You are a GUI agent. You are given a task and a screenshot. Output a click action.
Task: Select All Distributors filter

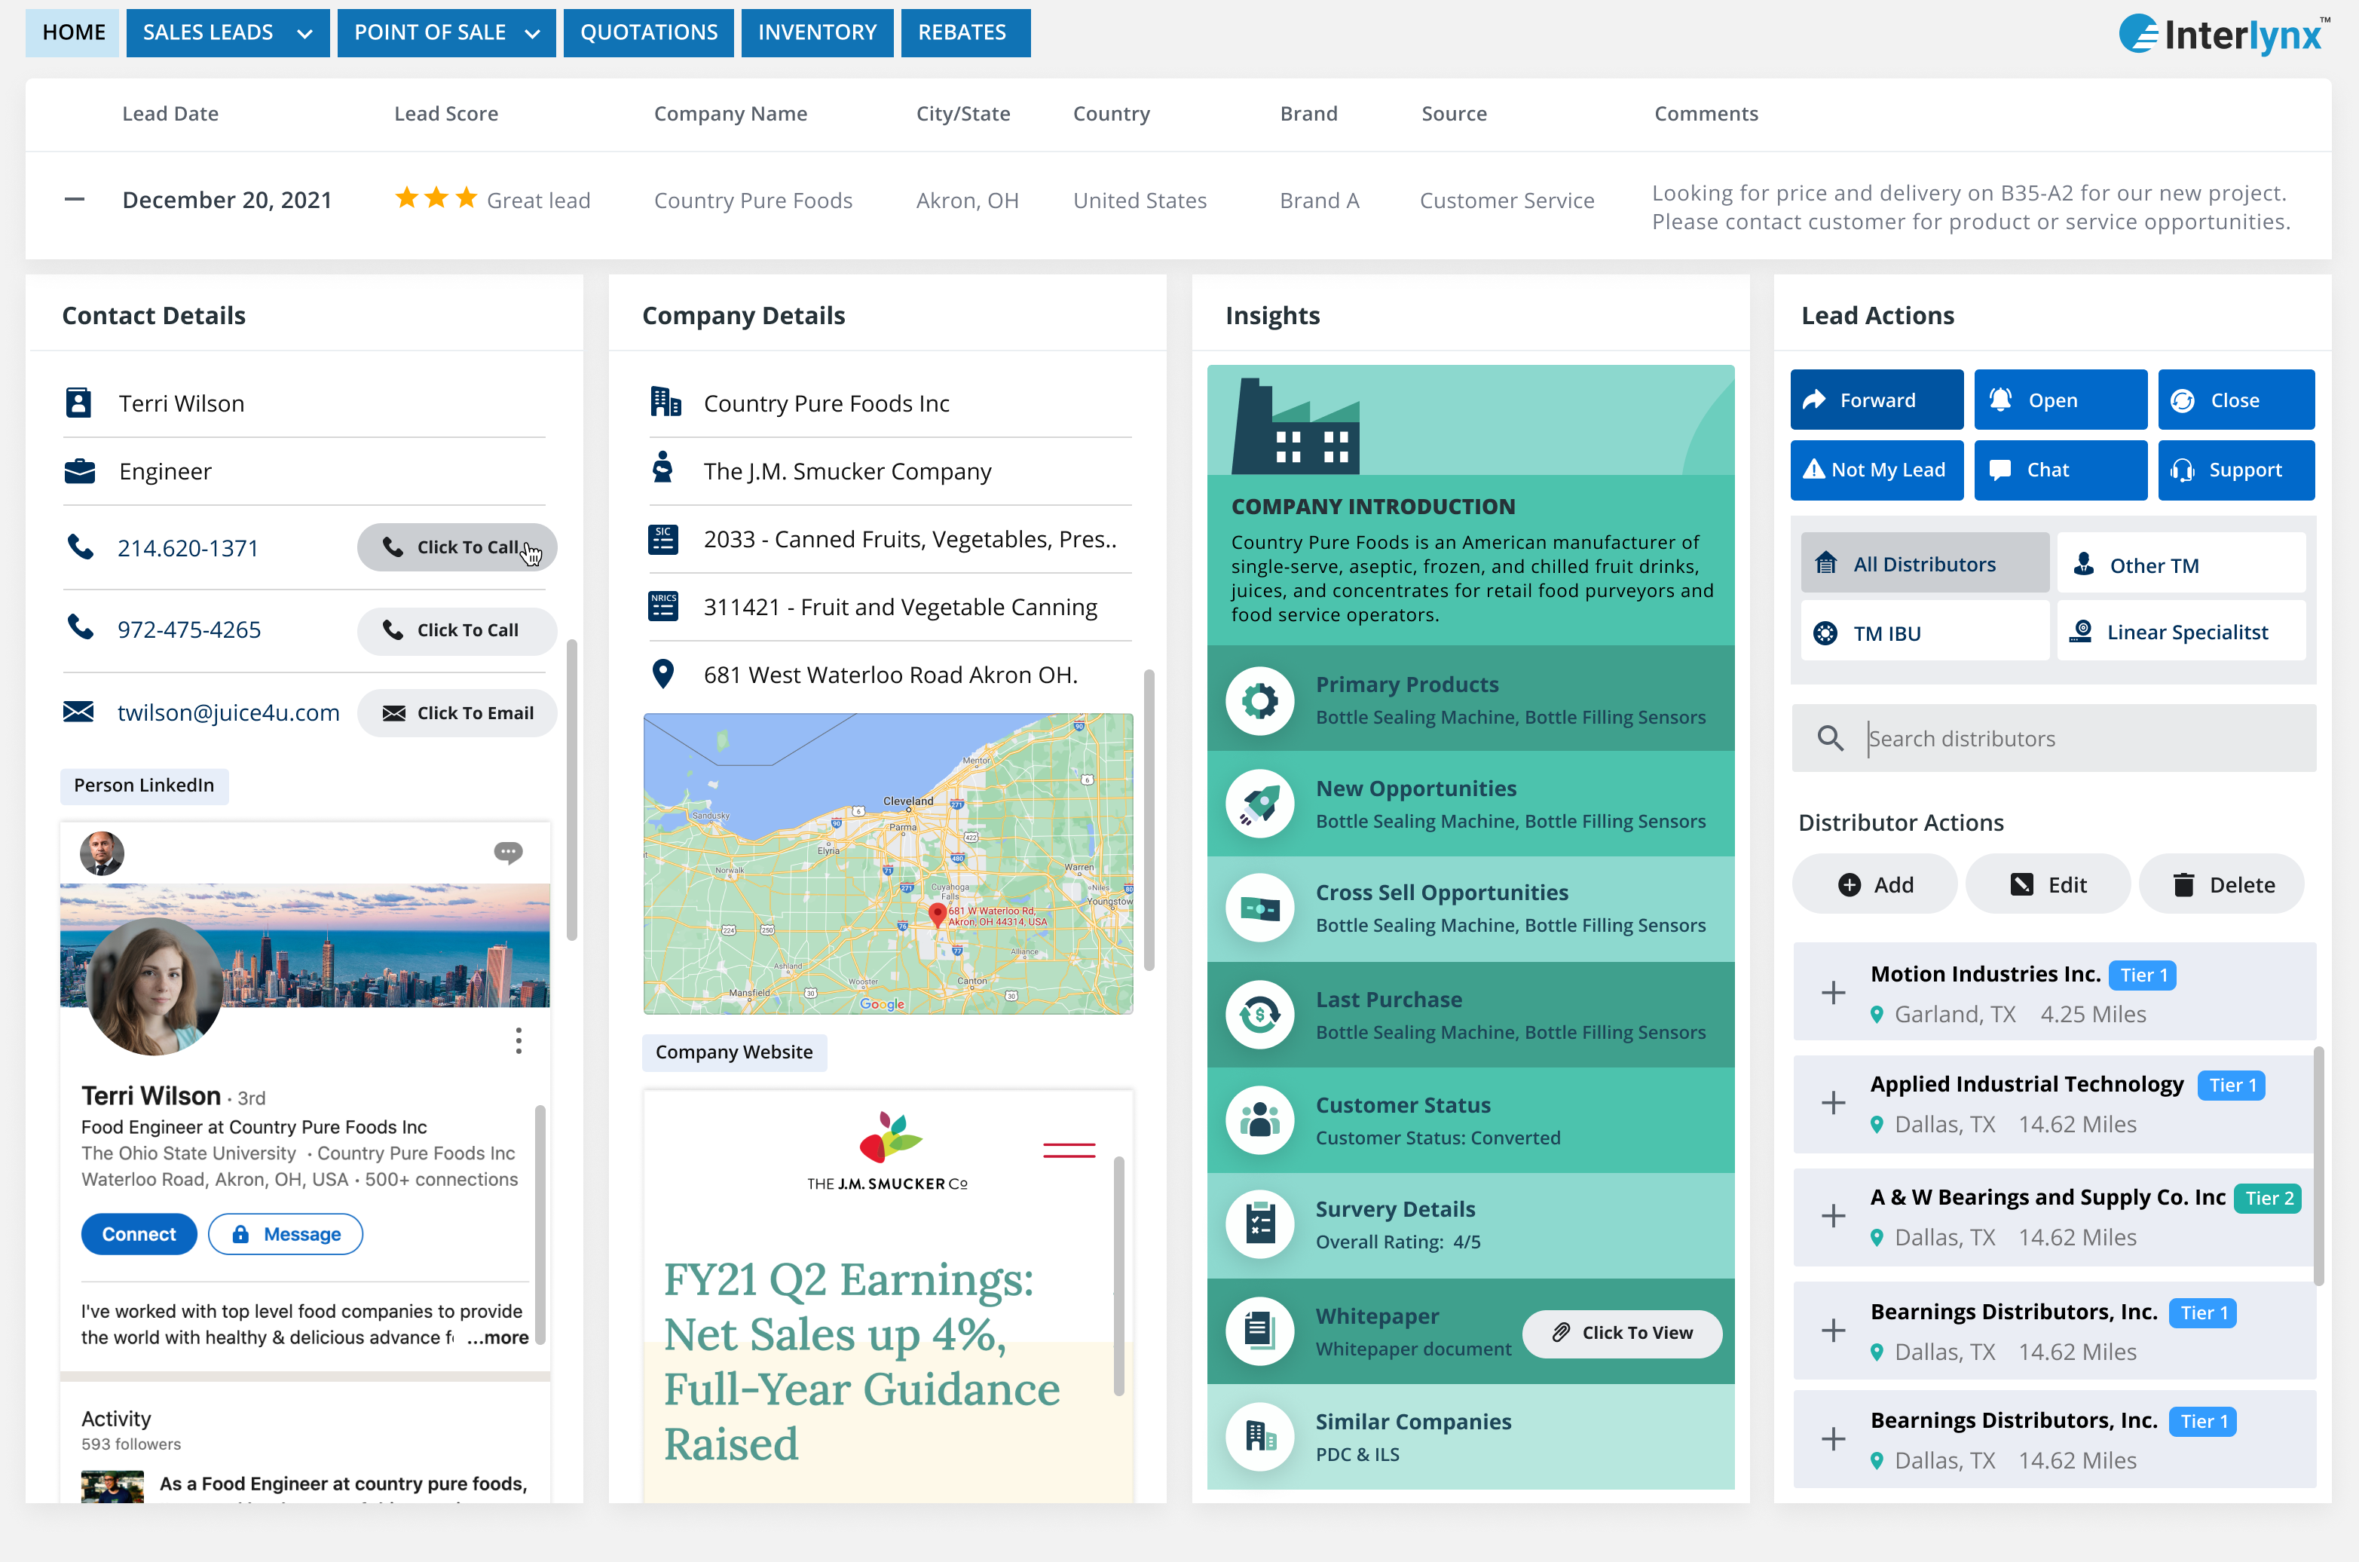pos(1924,564)
